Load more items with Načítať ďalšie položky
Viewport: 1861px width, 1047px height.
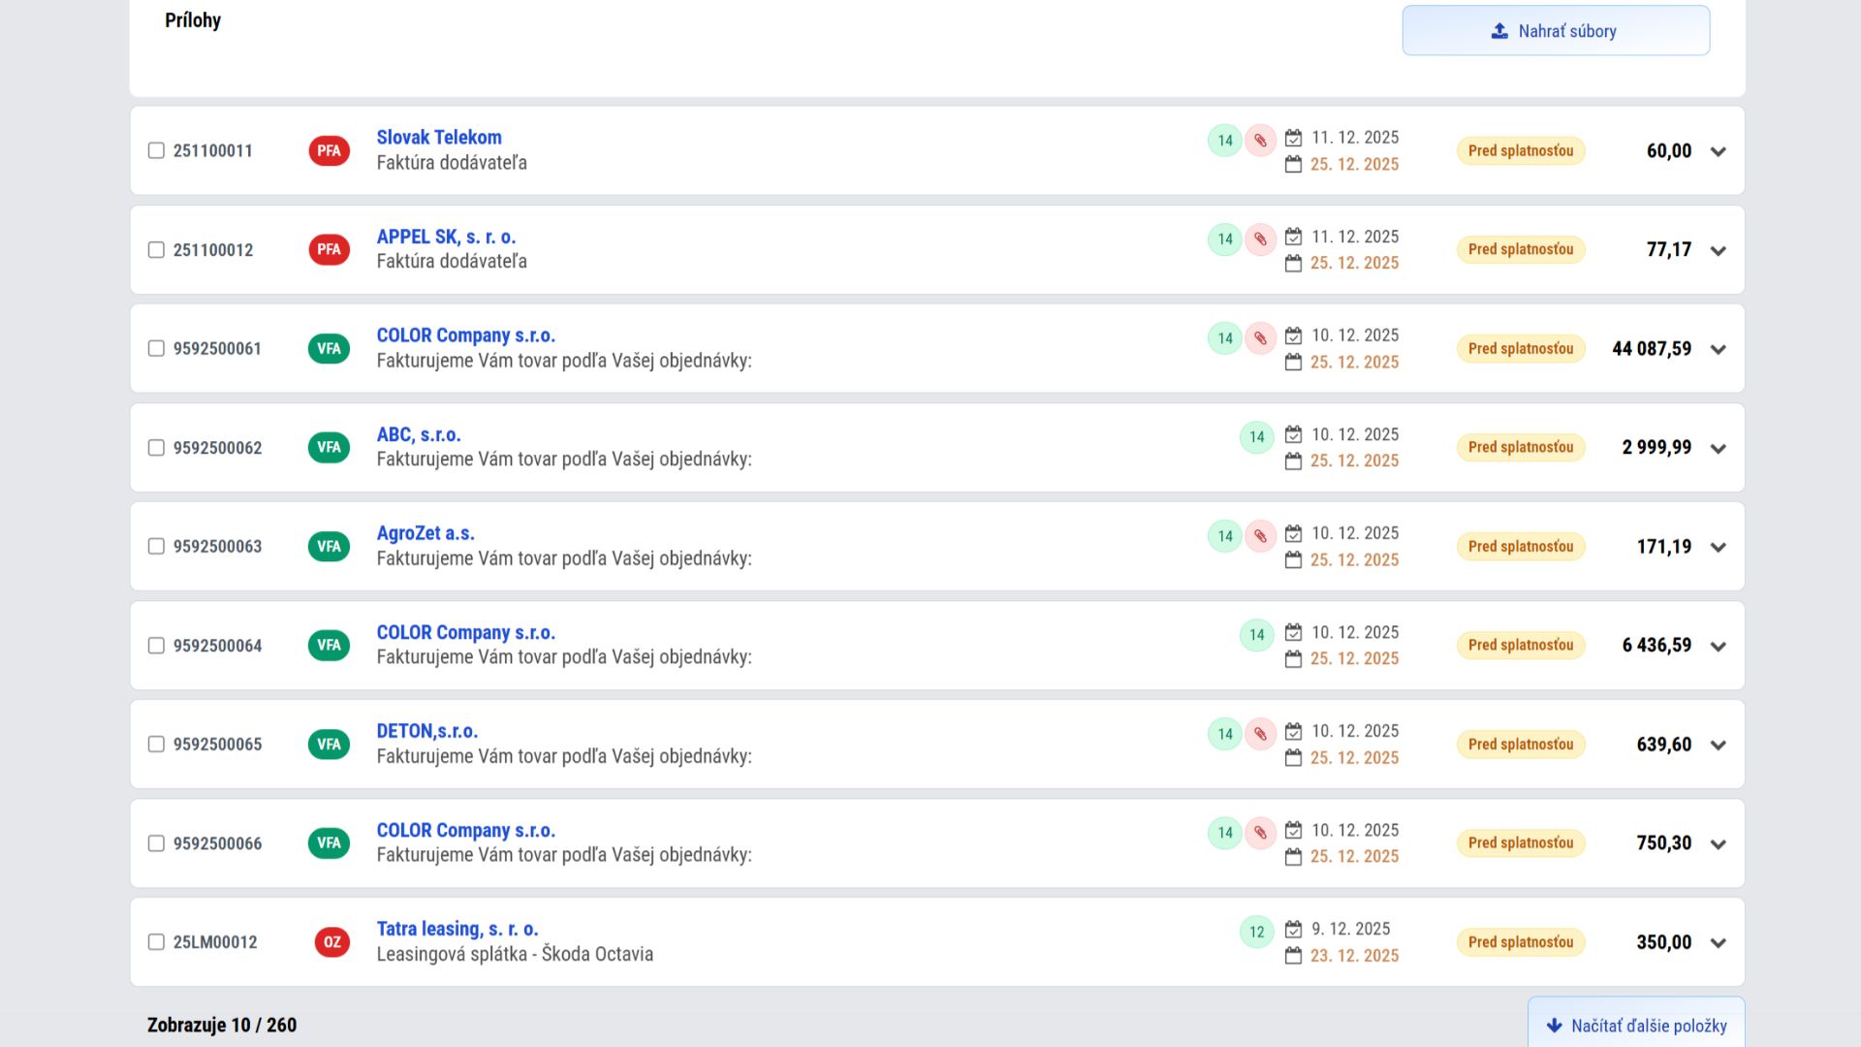(1636, 1025)
